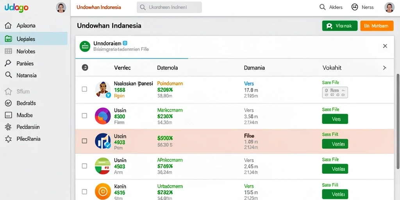Click the green Unndoraiem briefcase icon
The image size is (400, 200).
click(x=85, y=46)
